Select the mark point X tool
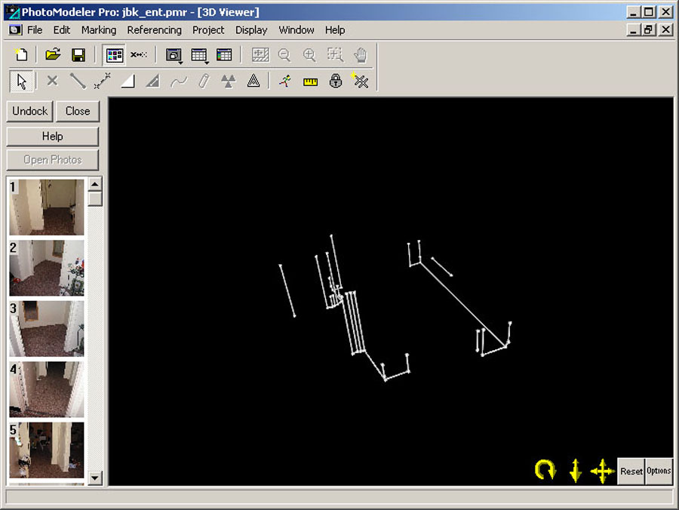679x510 pixels. pos(52,81)
